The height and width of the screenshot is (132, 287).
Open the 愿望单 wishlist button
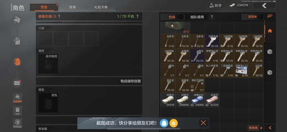253,17
